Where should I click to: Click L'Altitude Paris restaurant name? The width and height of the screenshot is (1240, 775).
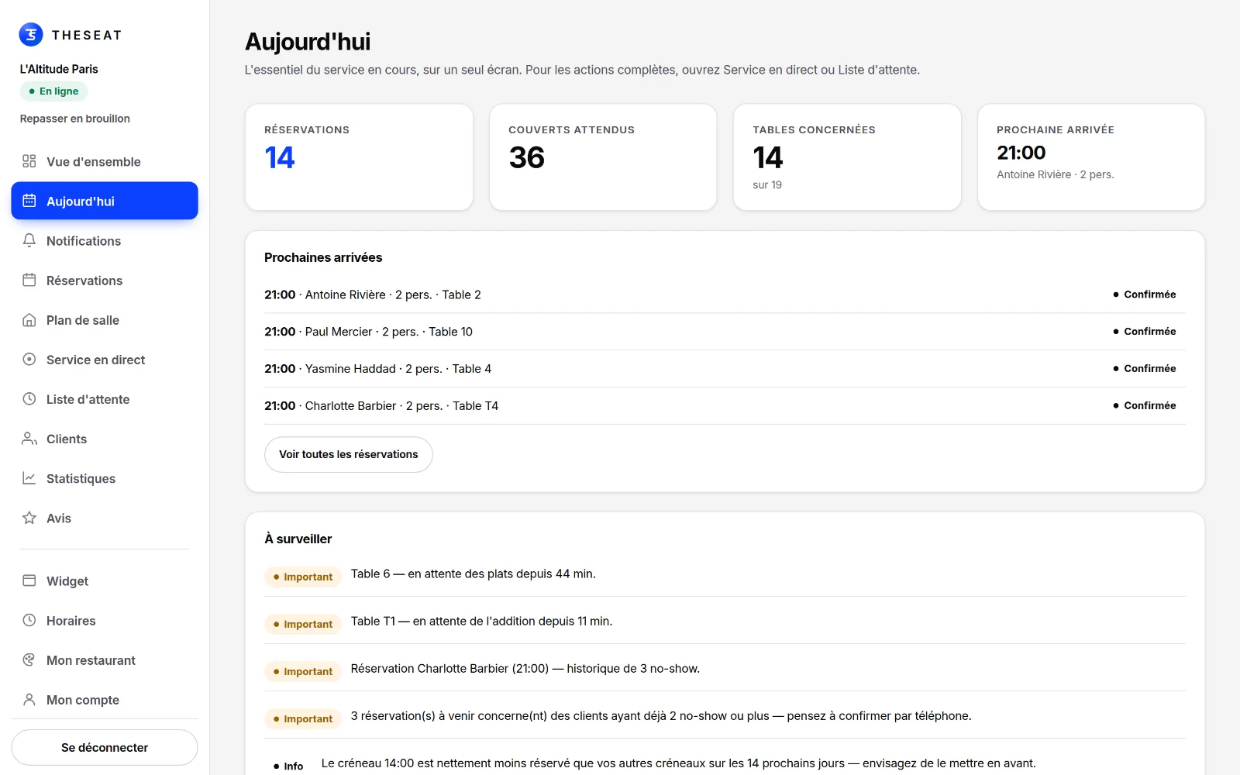point(59,69)
